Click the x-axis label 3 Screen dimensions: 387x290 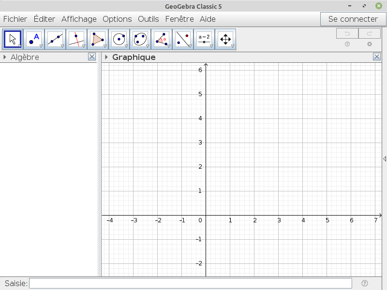coord(279,220)
